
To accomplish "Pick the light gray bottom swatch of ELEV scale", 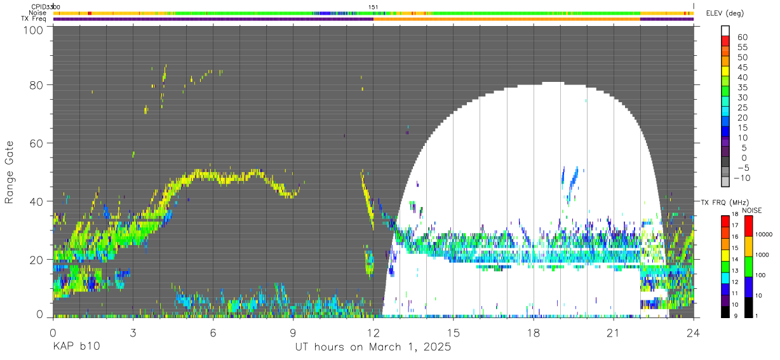I will click(x=725, y=182).
